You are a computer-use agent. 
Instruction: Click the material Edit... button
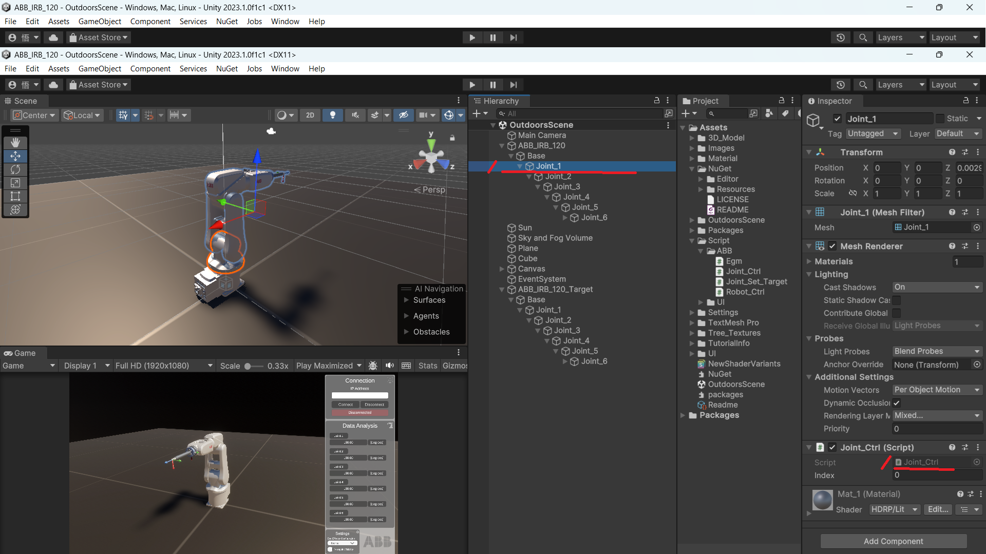click(x=938, y=509)
